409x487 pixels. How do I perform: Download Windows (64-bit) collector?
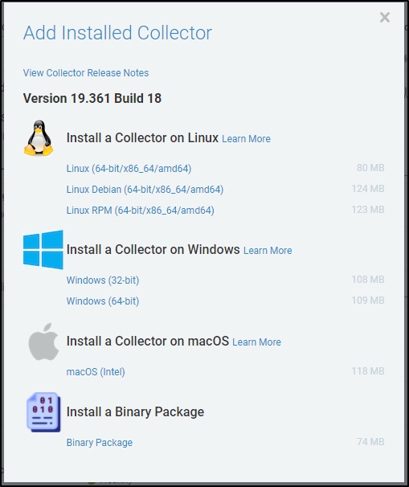103,301
